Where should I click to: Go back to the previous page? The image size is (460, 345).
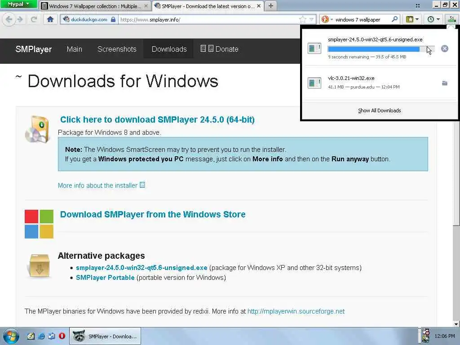(9, 19)
